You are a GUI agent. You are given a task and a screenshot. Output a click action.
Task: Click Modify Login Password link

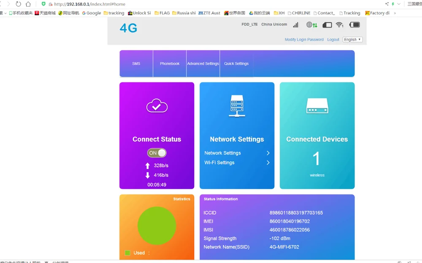304,40
